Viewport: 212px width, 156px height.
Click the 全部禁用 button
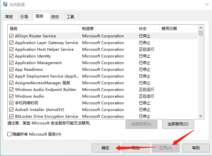(178, 124)
